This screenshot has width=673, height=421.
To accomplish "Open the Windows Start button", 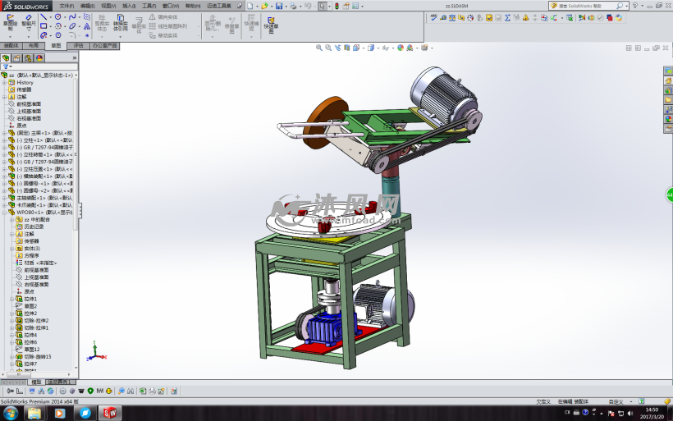I will pos(11,414).
